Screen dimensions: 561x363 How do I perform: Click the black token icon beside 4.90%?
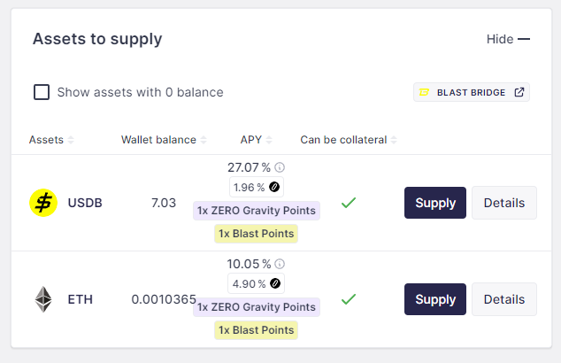[275, 283]
